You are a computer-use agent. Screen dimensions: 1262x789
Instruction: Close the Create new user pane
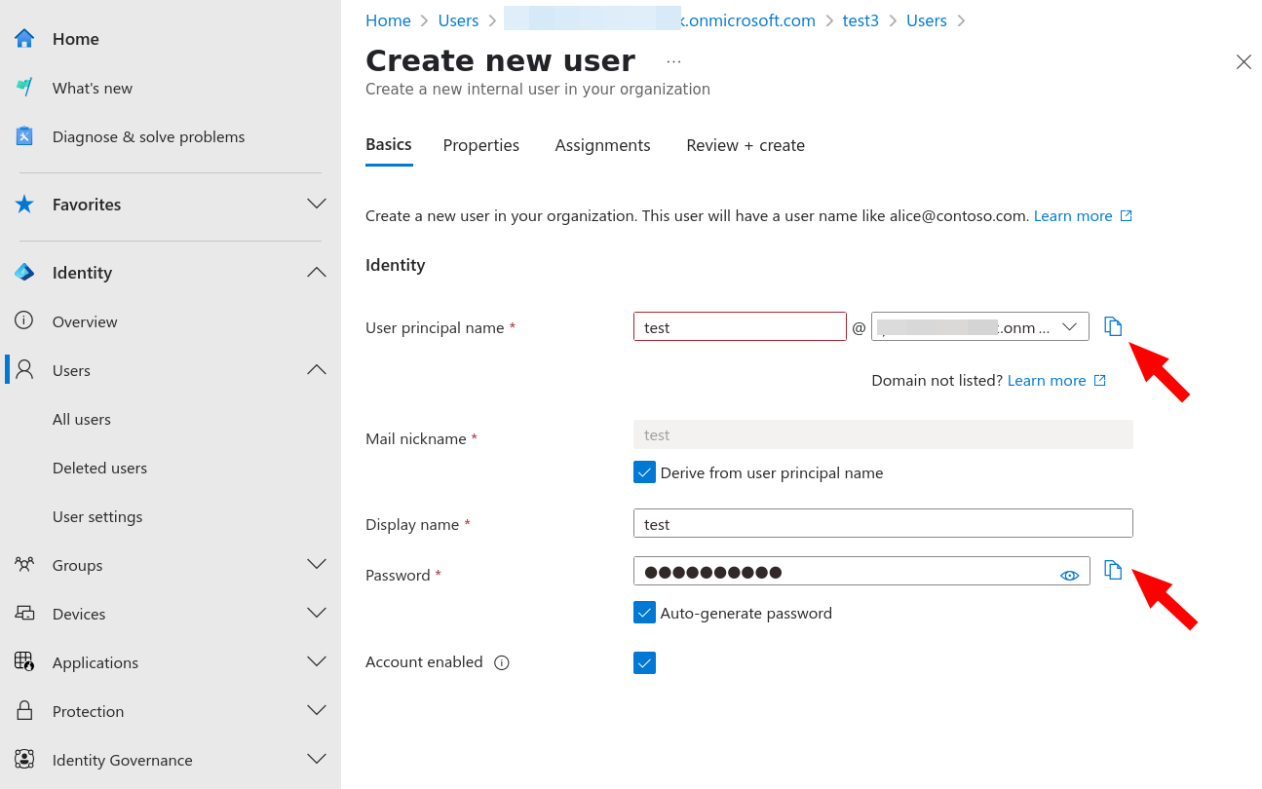click(x=1243, y=62)
